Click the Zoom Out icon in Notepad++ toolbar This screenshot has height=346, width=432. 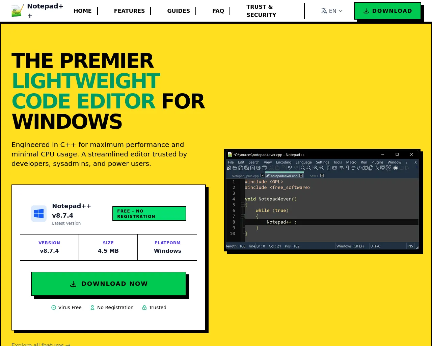(322, 168)
